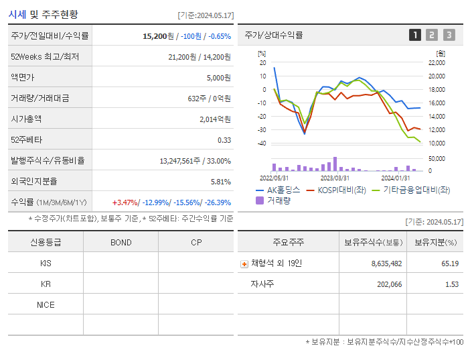Click the 보유지분(%) column header
The width and height of the screenshot is (470, 352).
(436, 242)
